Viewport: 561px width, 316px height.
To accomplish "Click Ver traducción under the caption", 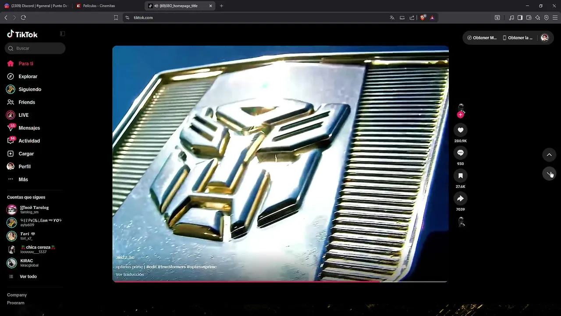I will click(x=130, y=274).
